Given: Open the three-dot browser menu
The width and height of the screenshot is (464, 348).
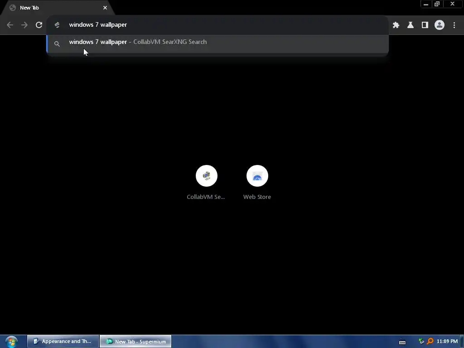Looking at the screenshot, I should [454, 25].
